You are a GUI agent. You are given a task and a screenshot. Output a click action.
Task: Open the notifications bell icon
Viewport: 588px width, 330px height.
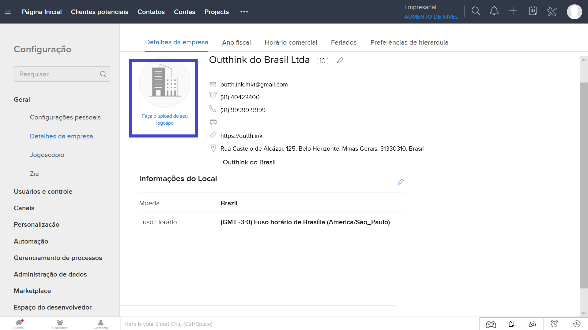(494, 11)
